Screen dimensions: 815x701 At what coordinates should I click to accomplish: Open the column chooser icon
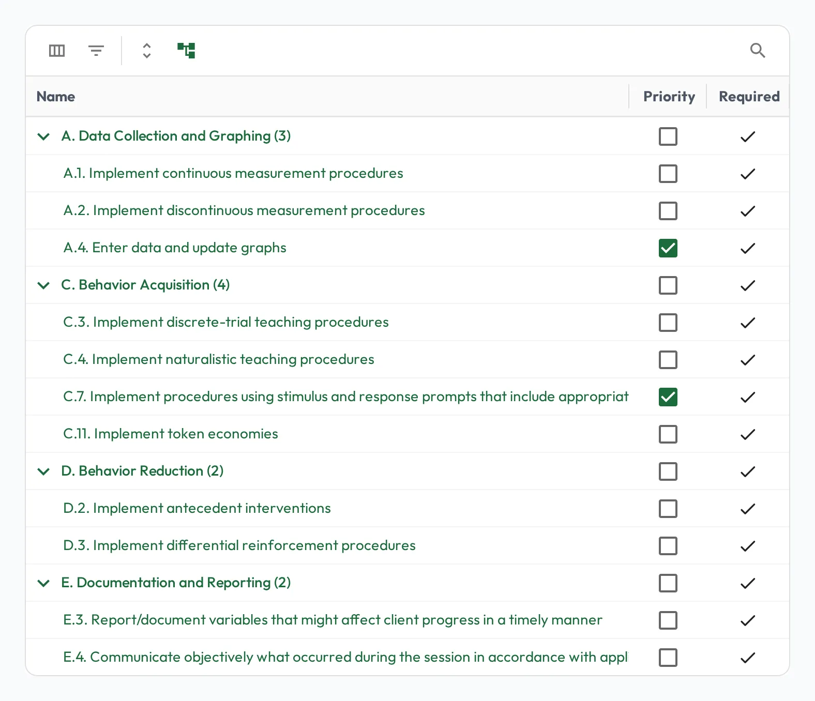[57, 51]
